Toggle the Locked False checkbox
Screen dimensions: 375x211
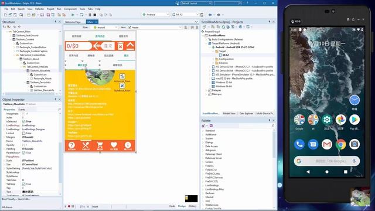[23, 133]
